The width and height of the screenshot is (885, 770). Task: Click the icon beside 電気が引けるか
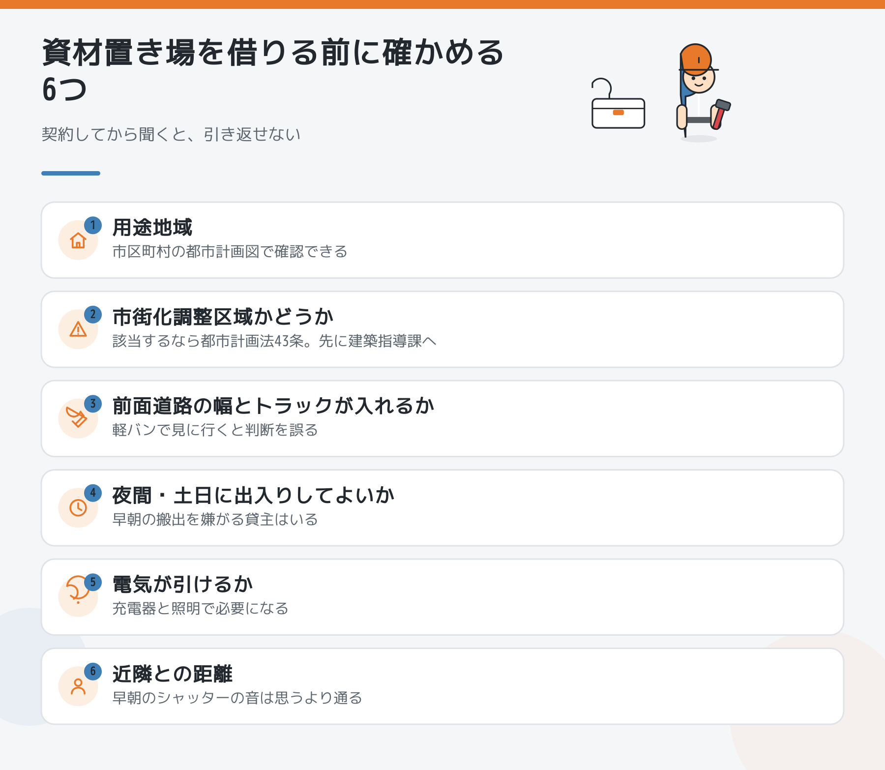[x=77, y=589]
